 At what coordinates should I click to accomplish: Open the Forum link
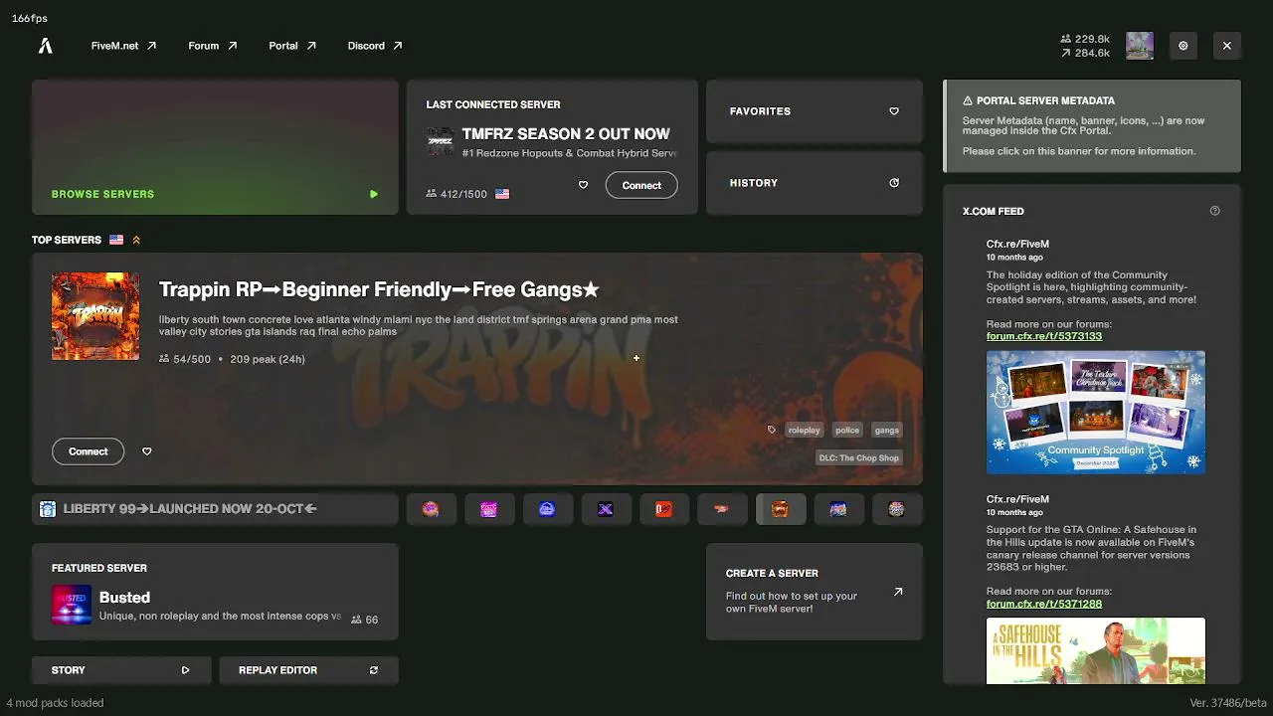tap(213, 46)
